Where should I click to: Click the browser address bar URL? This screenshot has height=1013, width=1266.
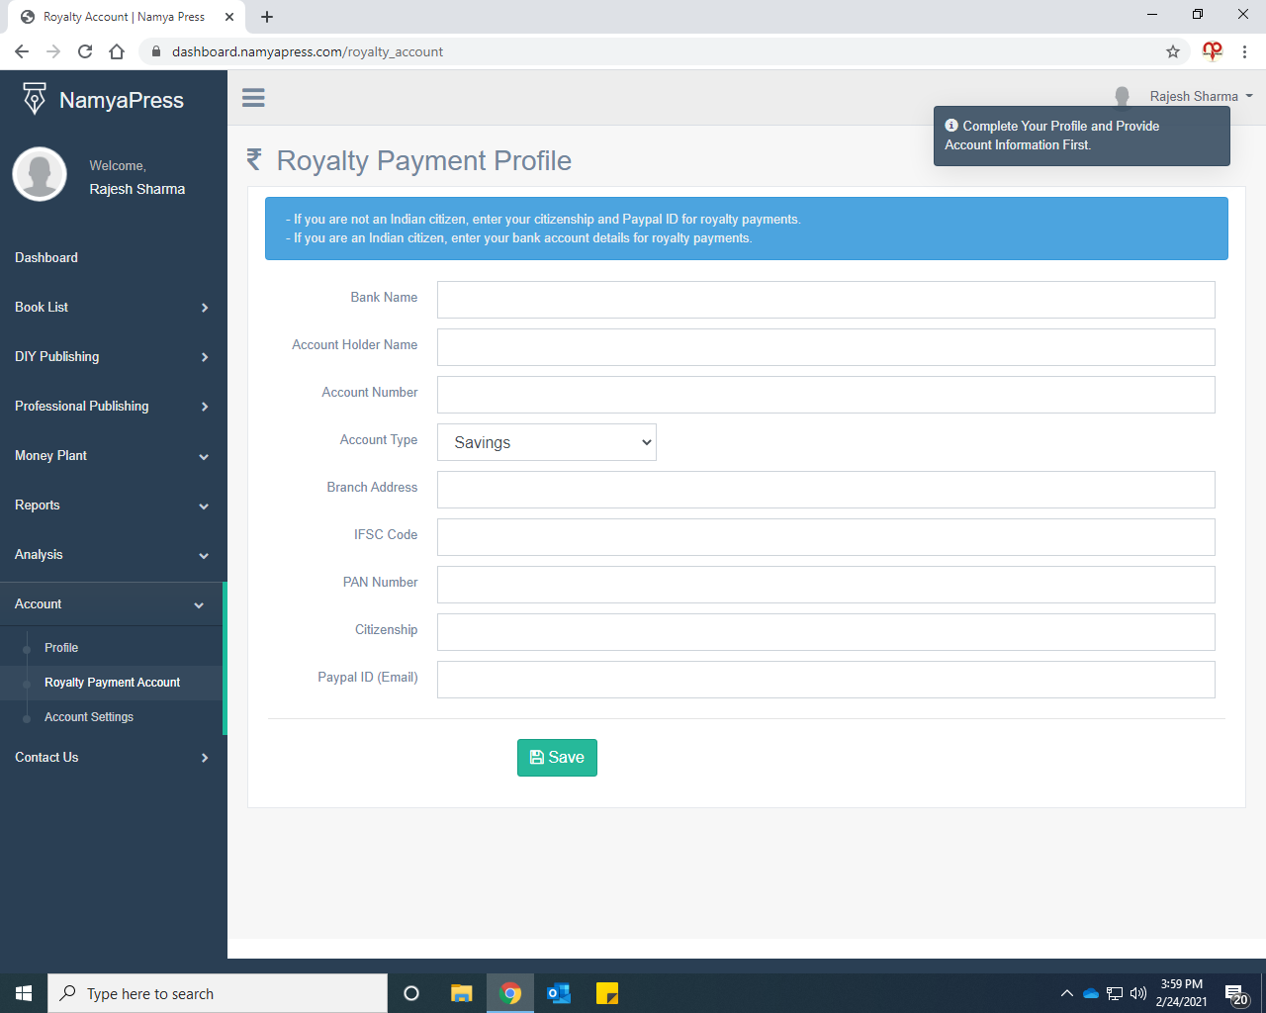[308, 51]
